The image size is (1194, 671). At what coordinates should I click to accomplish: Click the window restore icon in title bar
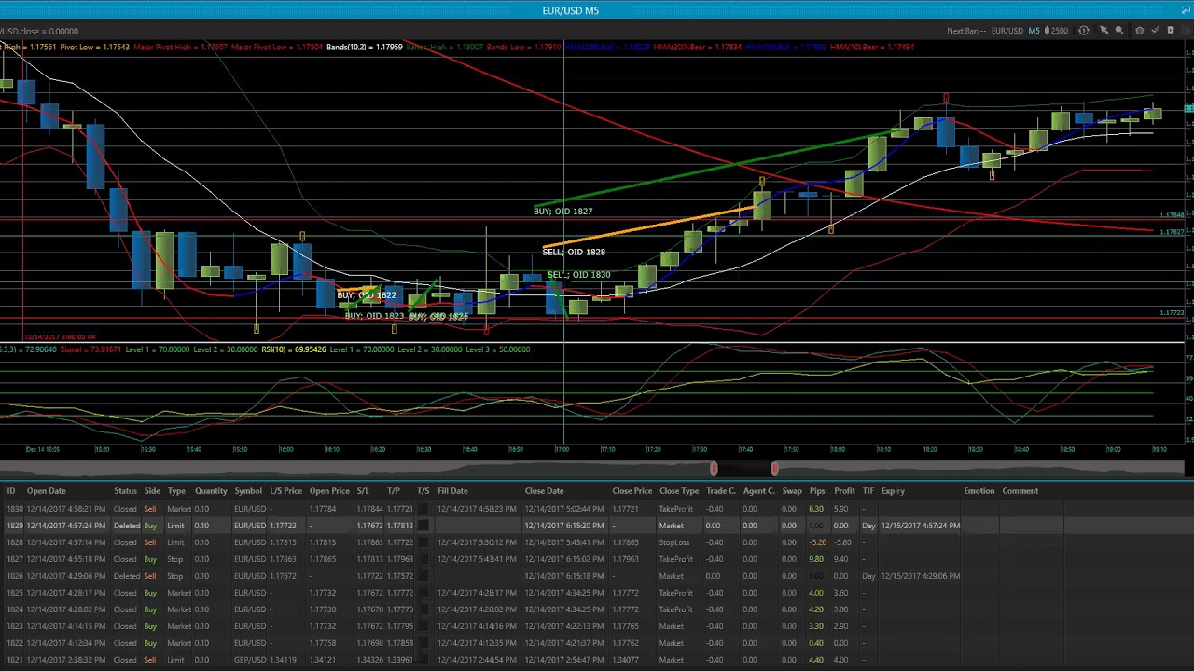(x=1185, y=10)
